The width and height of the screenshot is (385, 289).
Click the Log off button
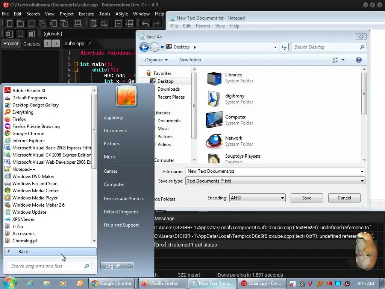coord(113,266)
